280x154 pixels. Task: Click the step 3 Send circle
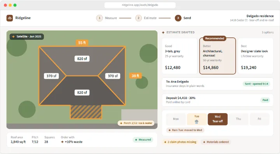178,18
